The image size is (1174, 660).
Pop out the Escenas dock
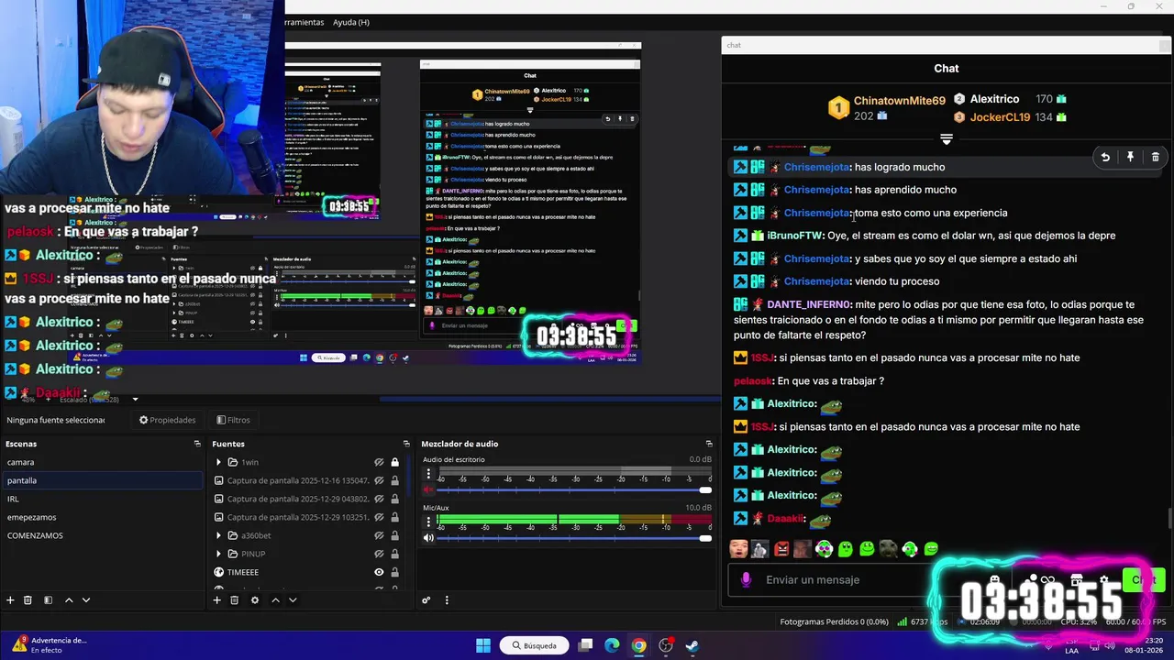click(196, 444)
